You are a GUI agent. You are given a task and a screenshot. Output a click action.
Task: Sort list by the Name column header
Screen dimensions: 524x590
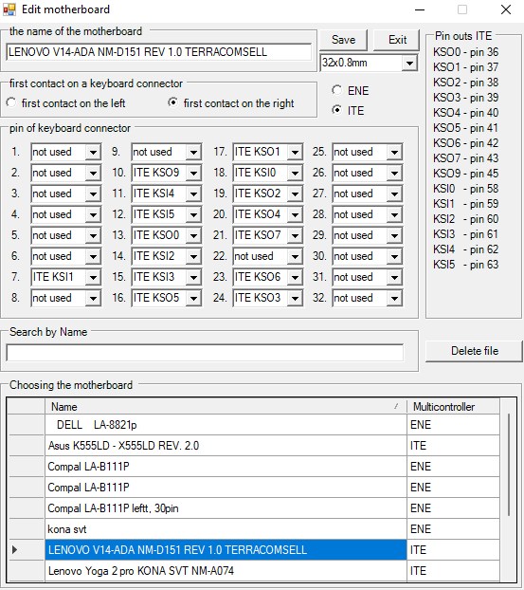tap(226, 406)
